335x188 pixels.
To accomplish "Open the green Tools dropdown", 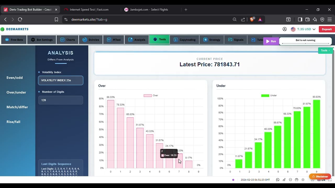I will point(325,50).
